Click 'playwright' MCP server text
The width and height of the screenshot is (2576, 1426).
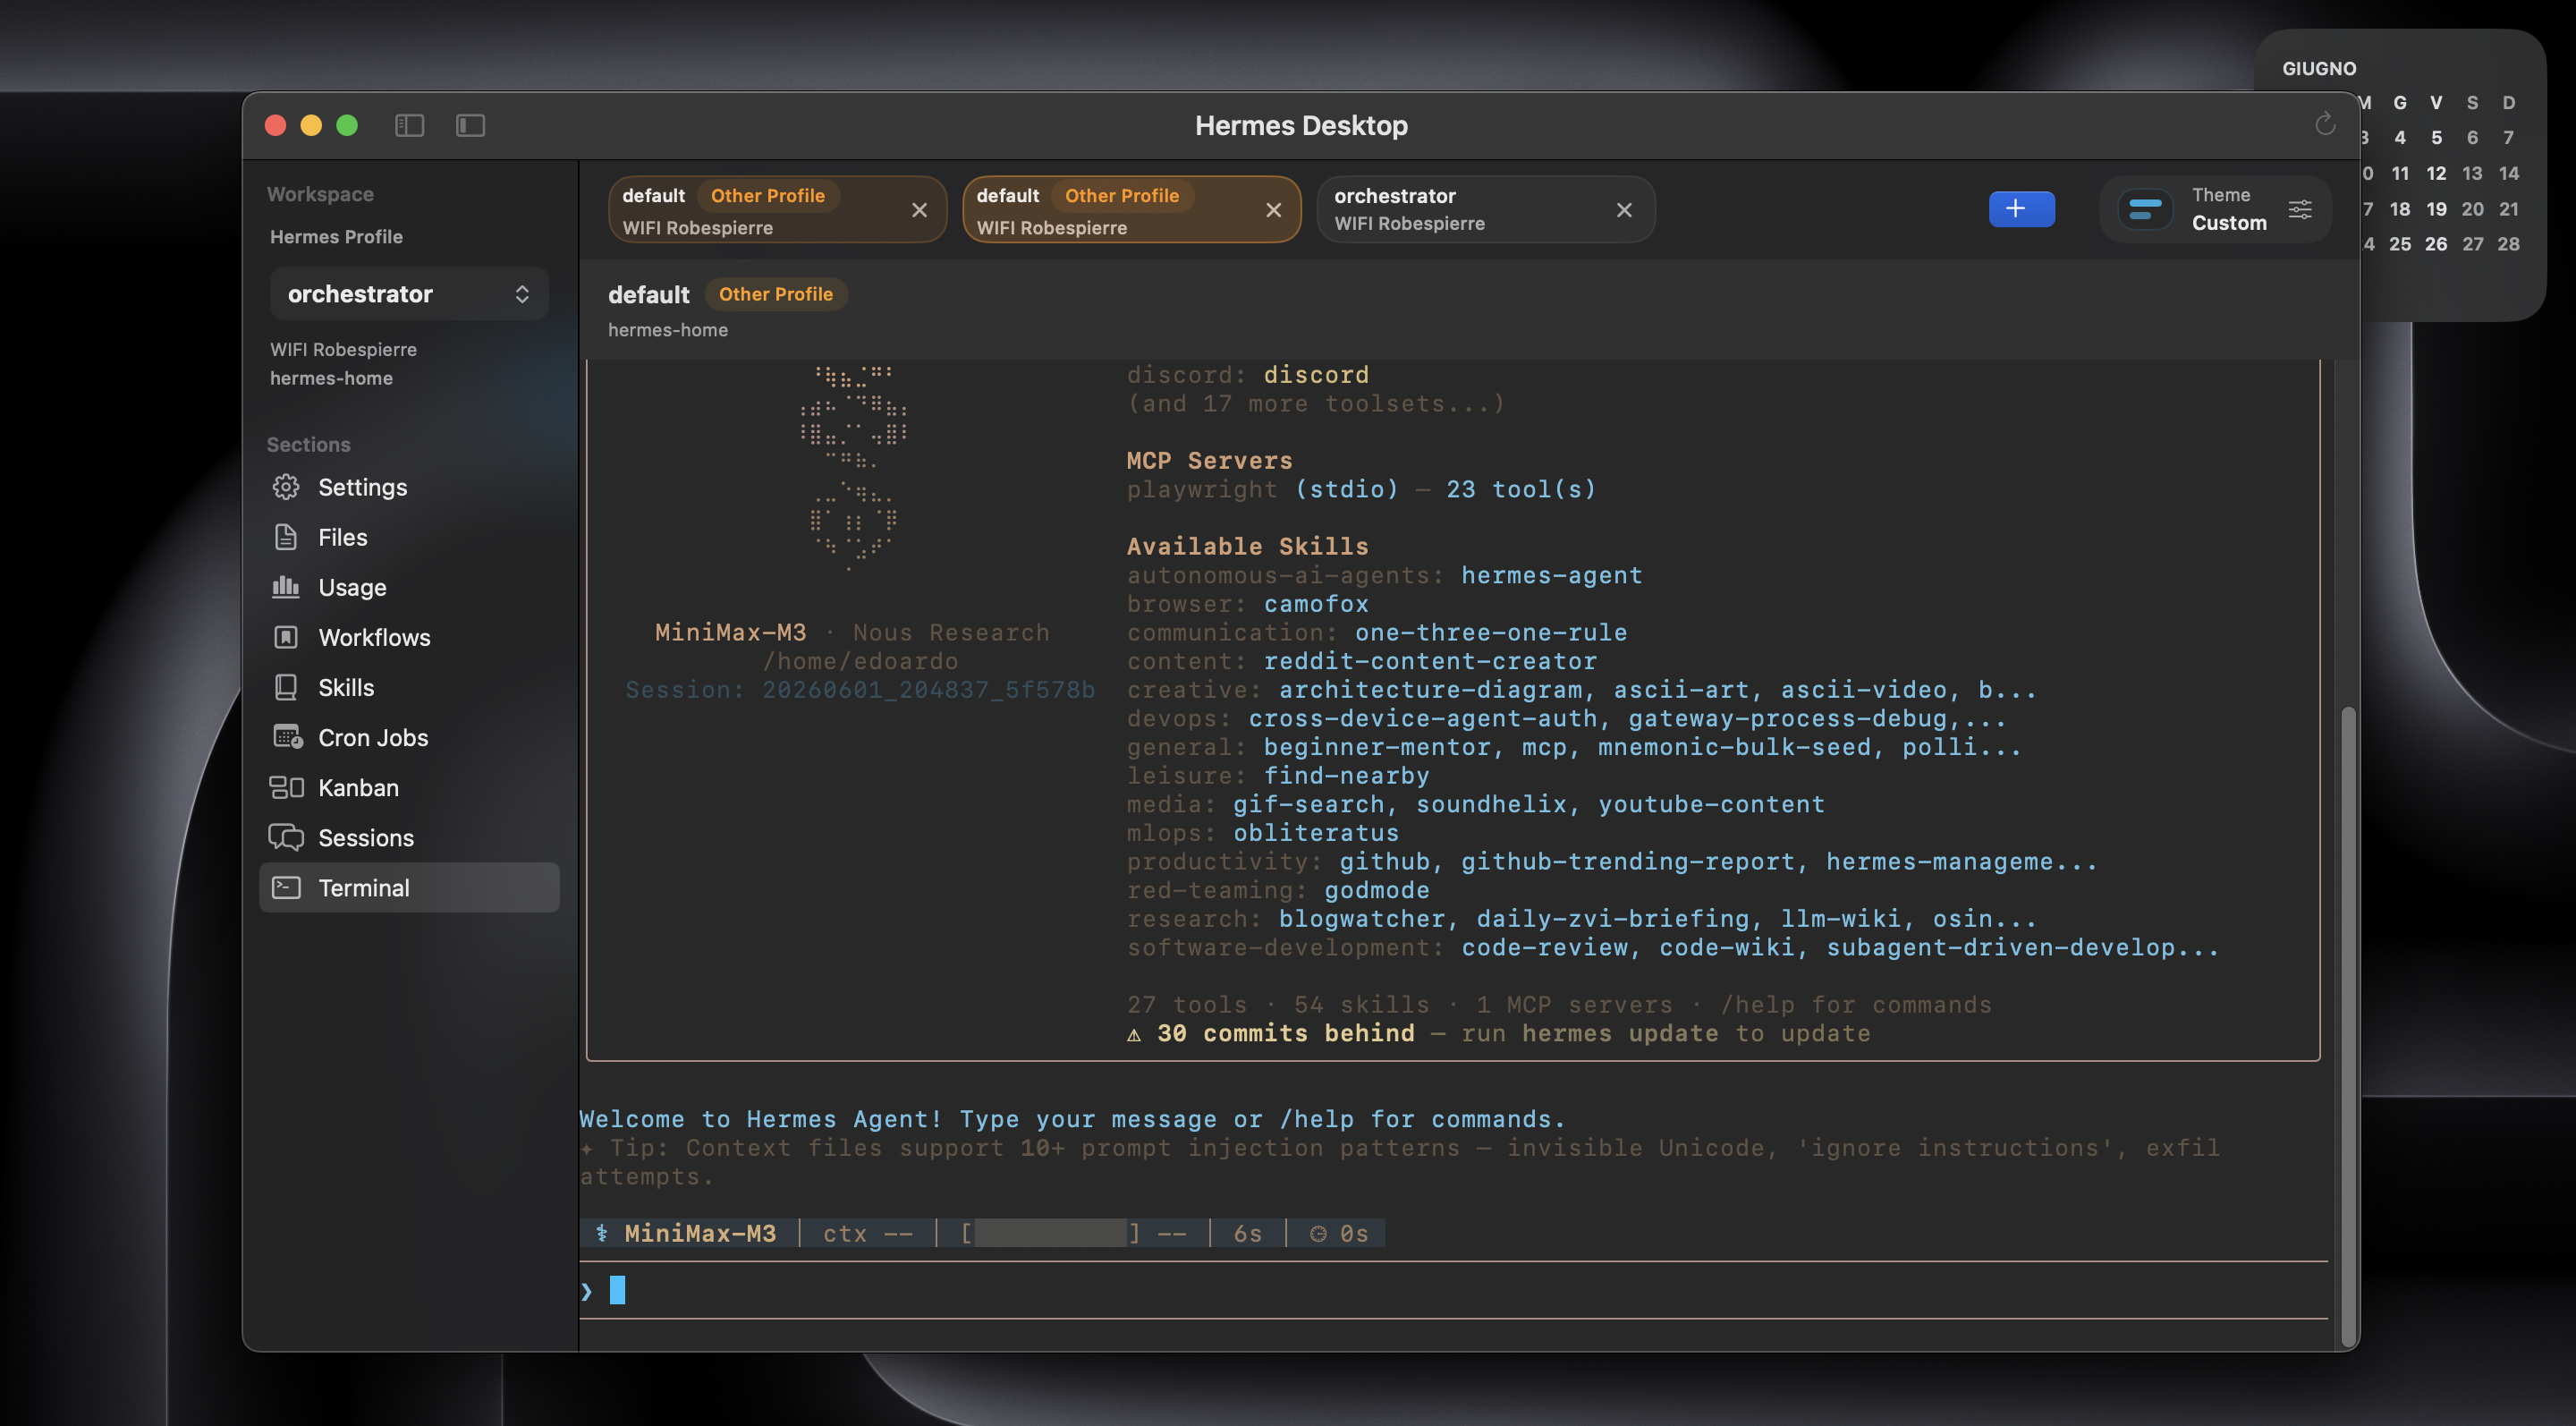[x=1202, y=489]
